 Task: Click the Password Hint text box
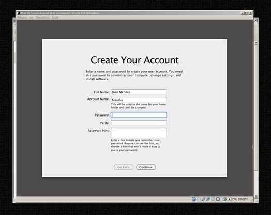coord(139,133)
